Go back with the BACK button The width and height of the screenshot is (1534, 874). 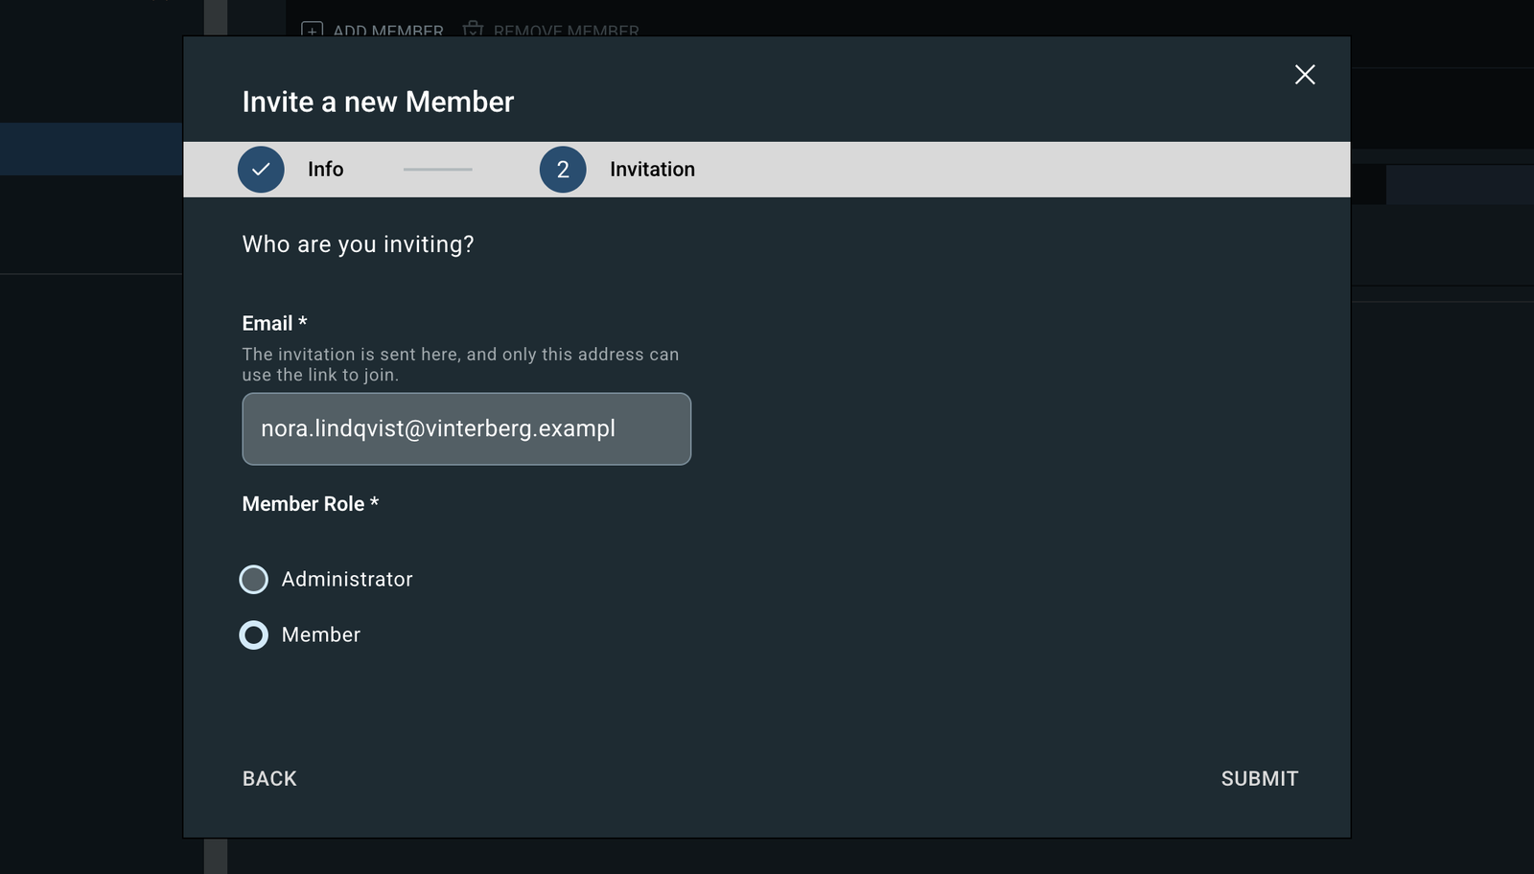269,778
